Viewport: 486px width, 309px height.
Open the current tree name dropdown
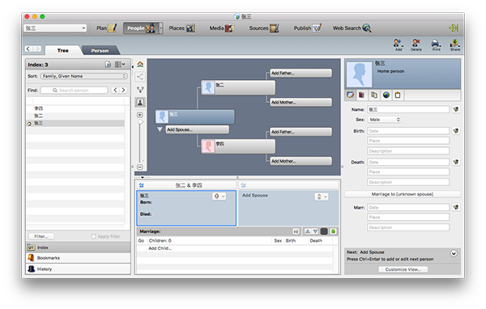(x=55, y=28)
